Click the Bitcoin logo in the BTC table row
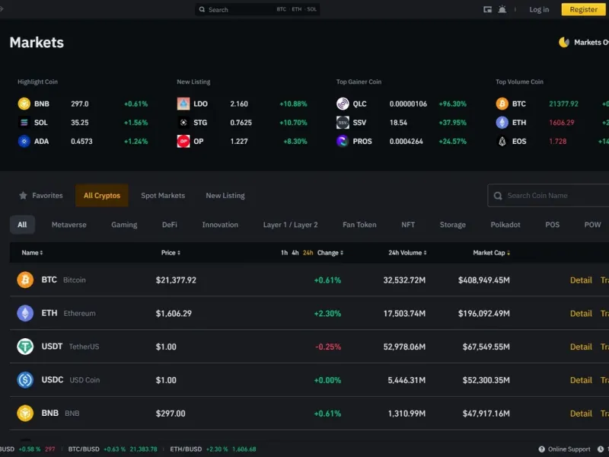 coord(25,280)
